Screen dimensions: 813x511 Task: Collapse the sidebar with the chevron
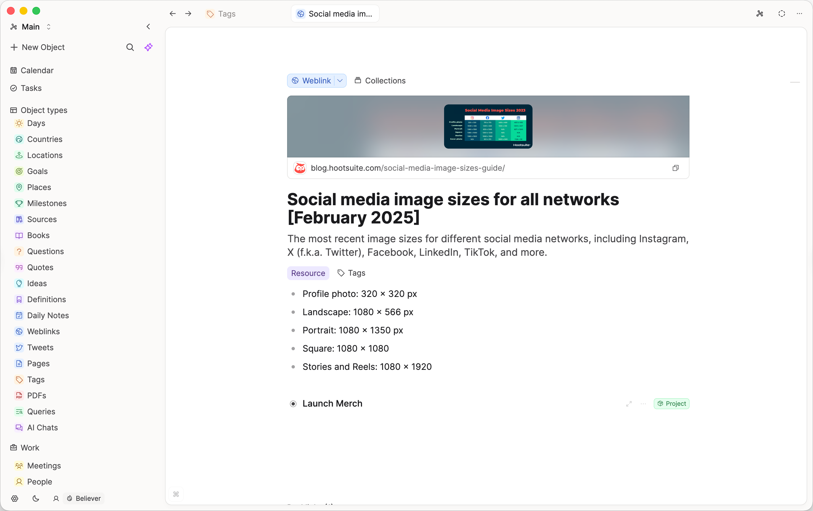click(x=148, y=27)
